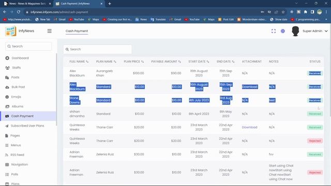Download attachment for Alex Blackburn Standard row
The image size is (331, 186).
(x=249, y=87)
